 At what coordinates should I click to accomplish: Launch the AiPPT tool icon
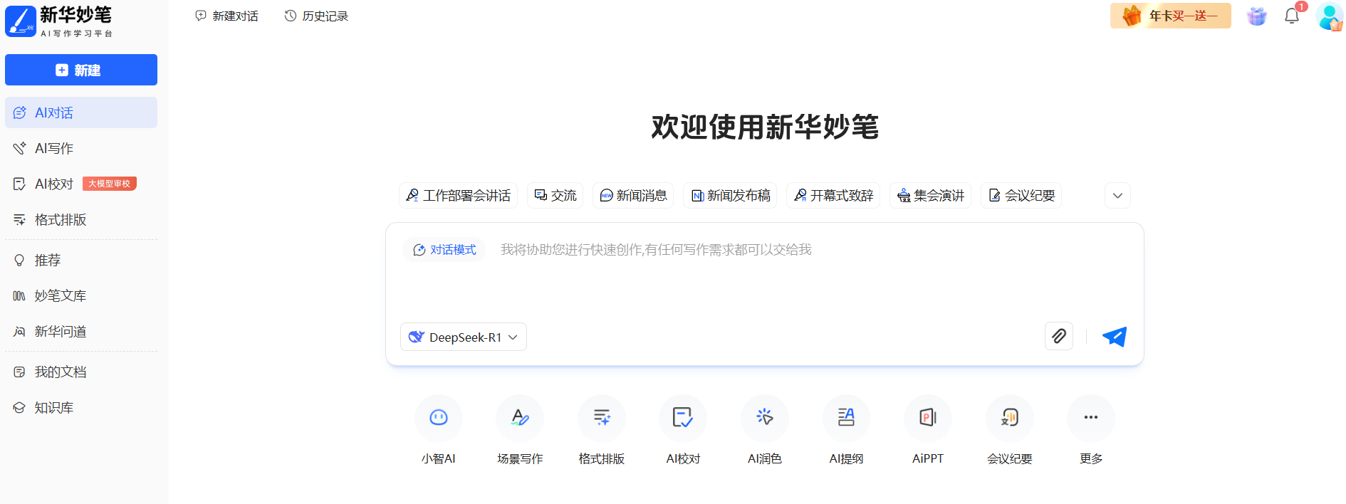[x=927, y=418]
